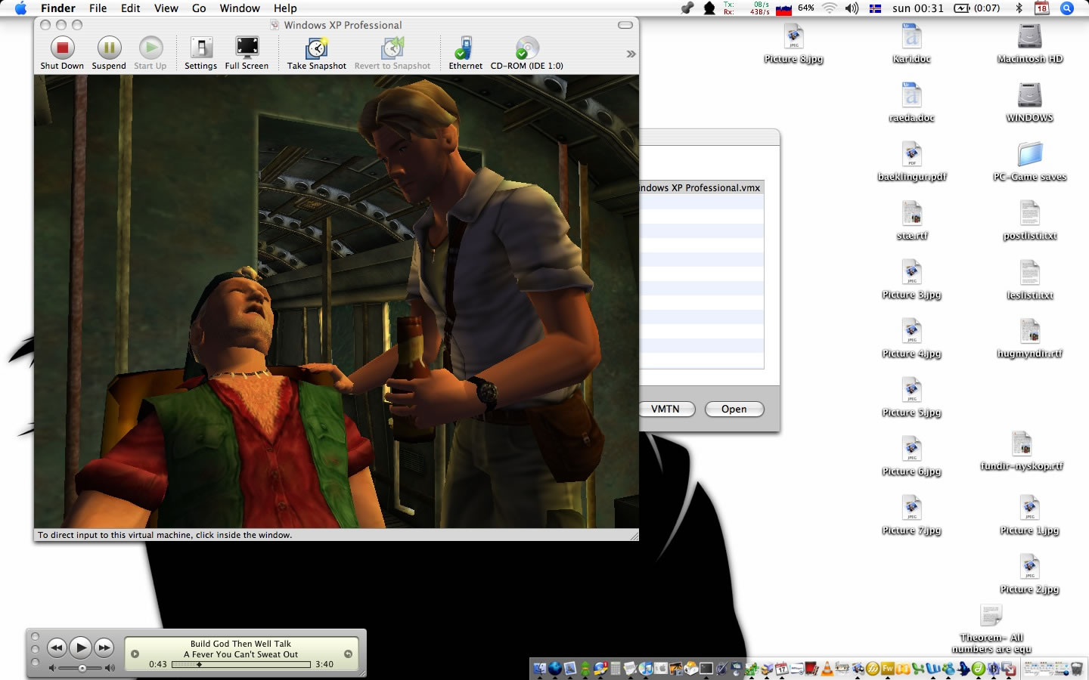Open the Apple menu
1089x680 pixels.
click(x=20, y=8)
